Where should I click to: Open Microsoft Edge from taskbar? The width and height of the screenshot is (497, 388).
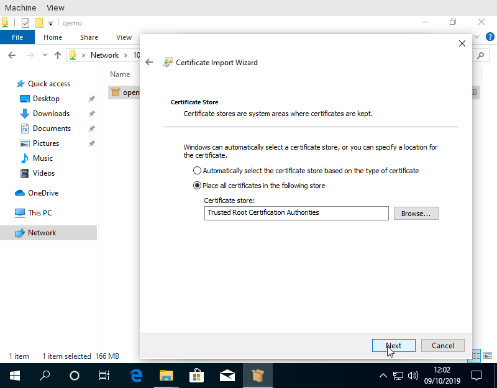point(136,376)
